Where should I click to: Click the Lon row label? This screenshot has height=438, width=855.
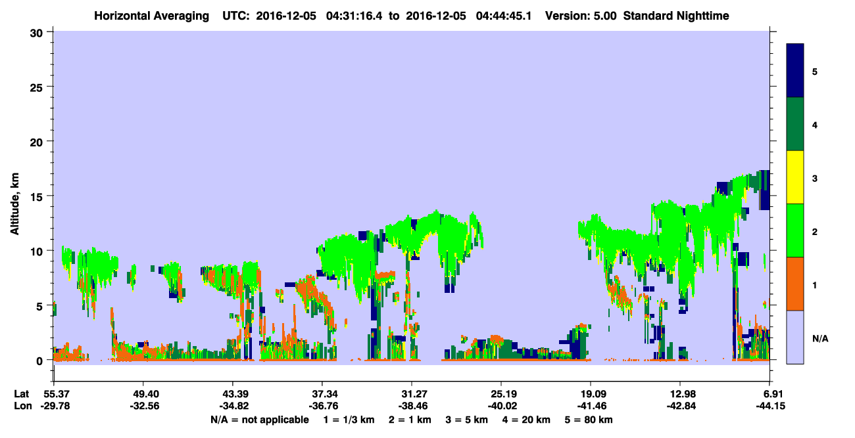[x=22, y=406]
